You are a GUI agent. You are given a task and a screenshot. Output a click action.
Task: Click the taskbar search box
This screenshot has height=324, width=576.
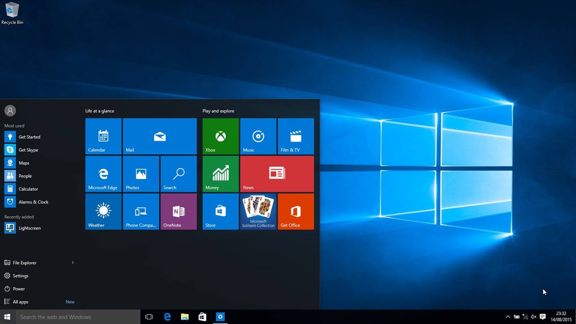pos(78,317)
